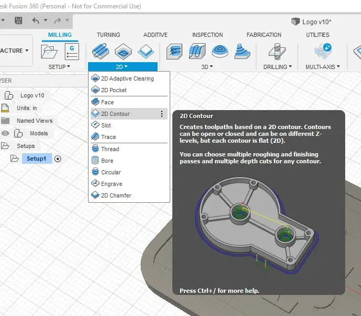This screenshot has width=361, height=316.
Task: Click the Save icon in the quick access toolbar
Action: click(x=18, y=21)
